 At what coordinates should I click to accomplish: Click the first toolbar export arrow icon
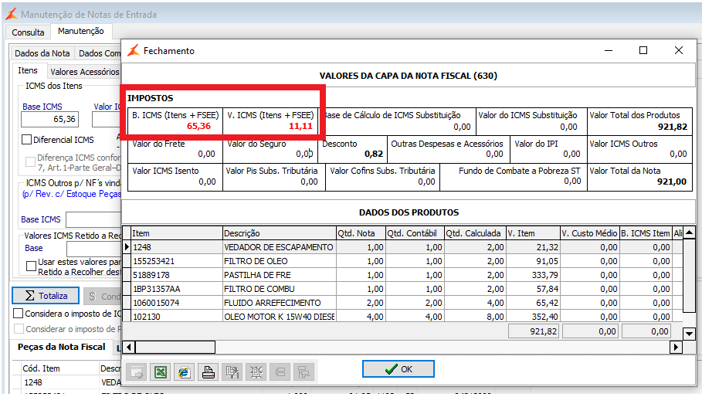point(137,372)
